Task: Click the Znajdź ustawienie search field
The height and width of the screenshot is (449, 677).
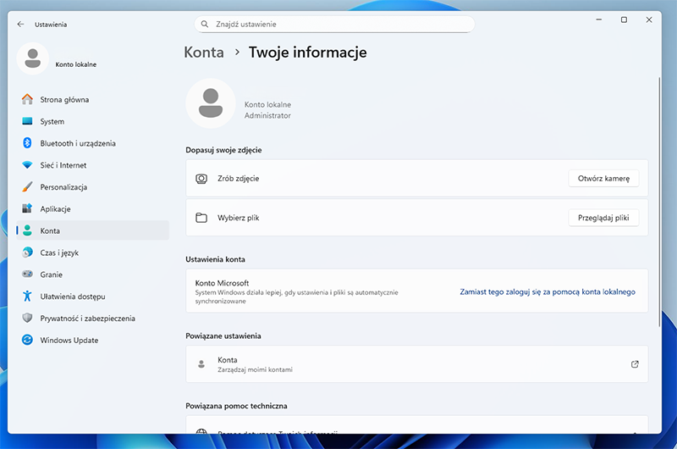Action: coord(334,25)
